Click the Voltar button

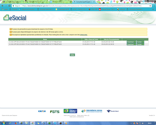click(72, 55)
